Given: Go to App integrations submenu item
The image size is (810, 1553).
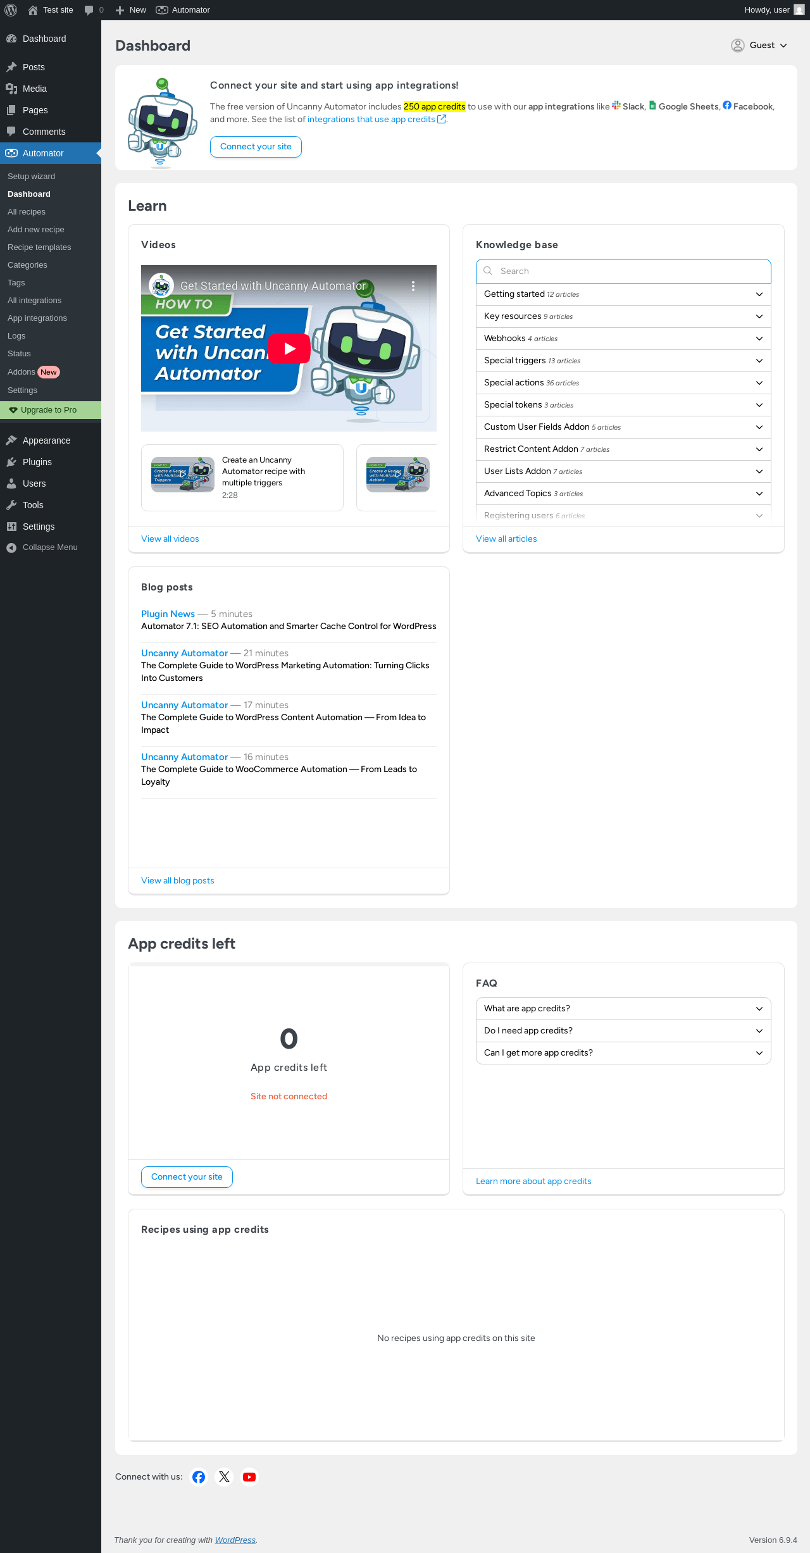Looking at the screenshot, I should click(x=51, y=318).
